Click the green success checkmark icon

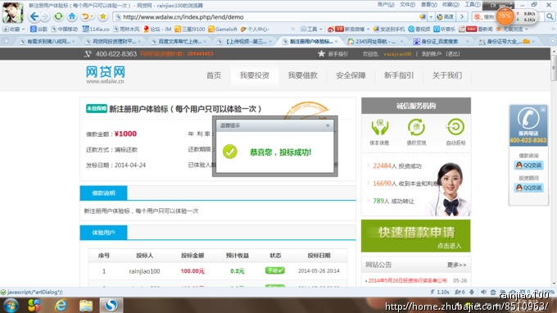[x=230, y=152]
